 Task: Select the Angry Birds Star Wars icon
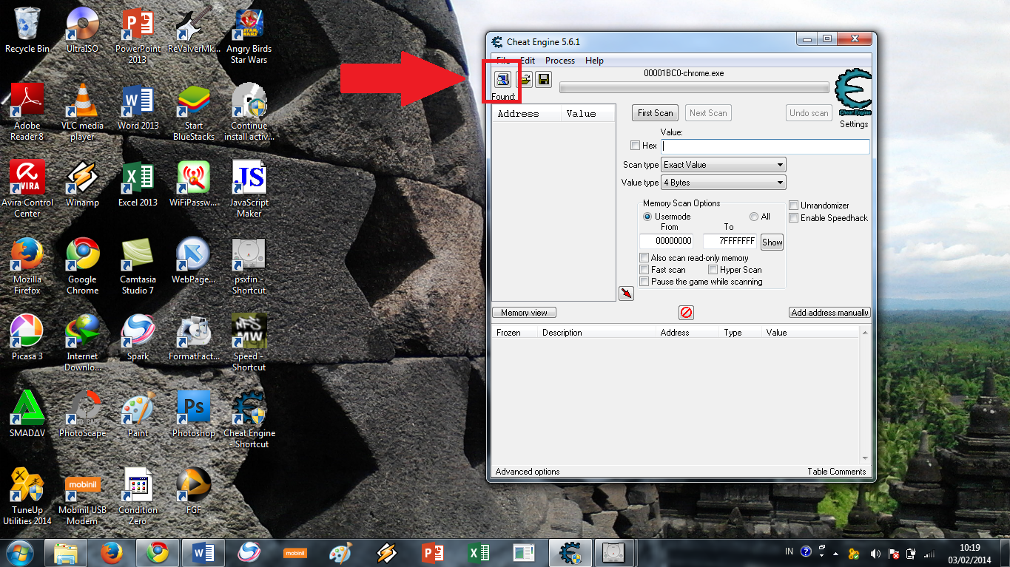[x=249, y=35]
